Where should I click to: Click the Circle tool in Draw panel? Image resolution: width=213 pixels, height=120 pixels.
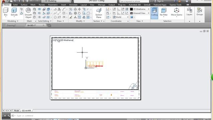(x=64, y=13)
